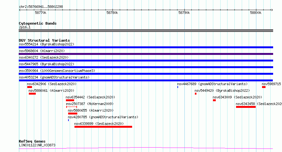282x152 pixels.
Task: Click nsv4280785 (gnomADStructuralVariants) label
Action: click(103, 117)
